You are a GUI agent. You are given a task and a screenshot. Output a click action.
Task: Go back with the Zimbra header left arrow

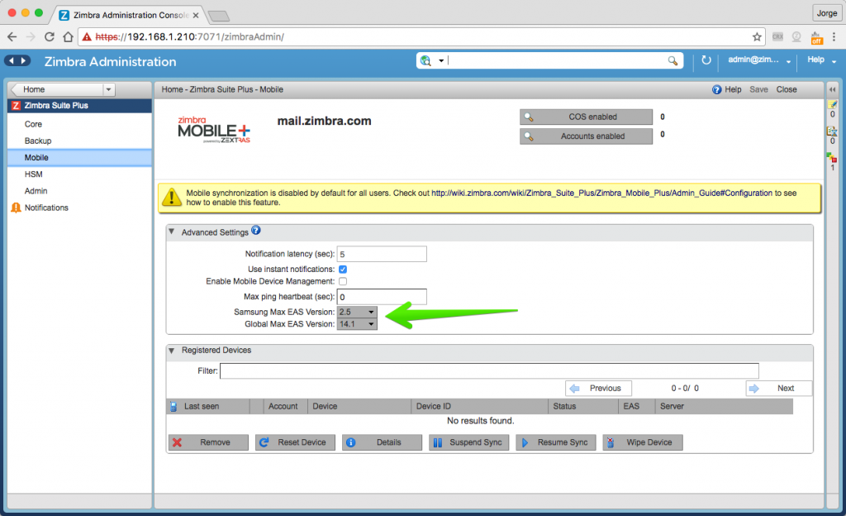[x=12, y=61]
